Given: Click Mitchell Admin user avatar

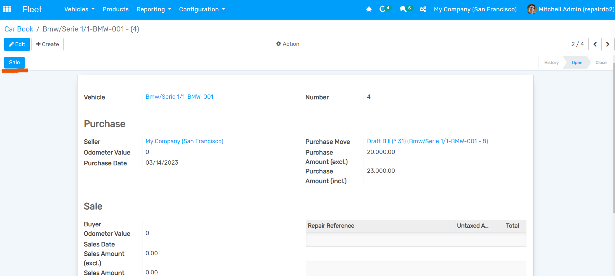Looking at the screenshot, I should tap(531, 9).
